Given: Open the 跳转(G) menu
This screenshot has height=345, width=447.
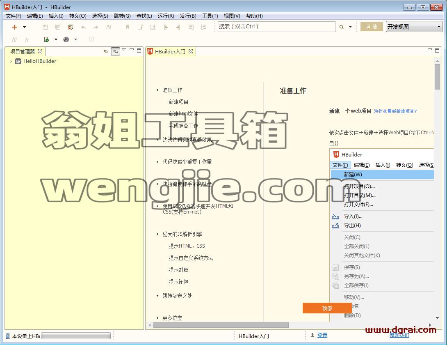Looking at the screenshot, I should tap(122, 16).
